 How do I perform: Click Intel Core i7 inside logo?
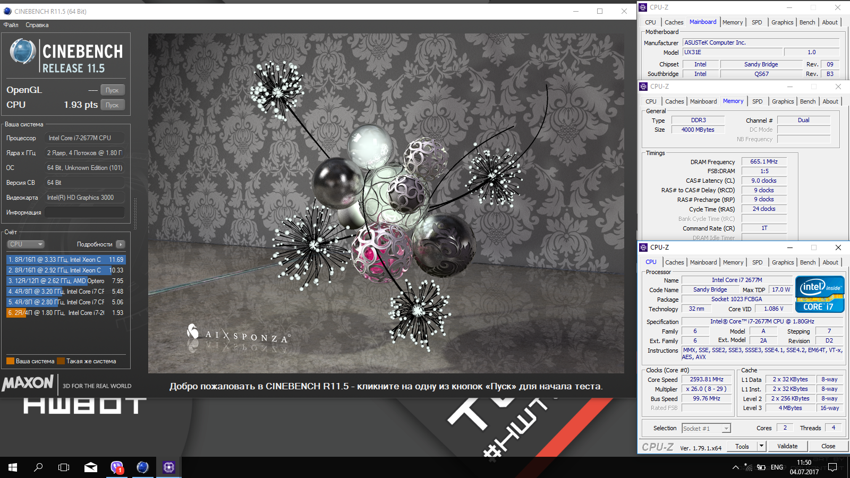(820, 294)
